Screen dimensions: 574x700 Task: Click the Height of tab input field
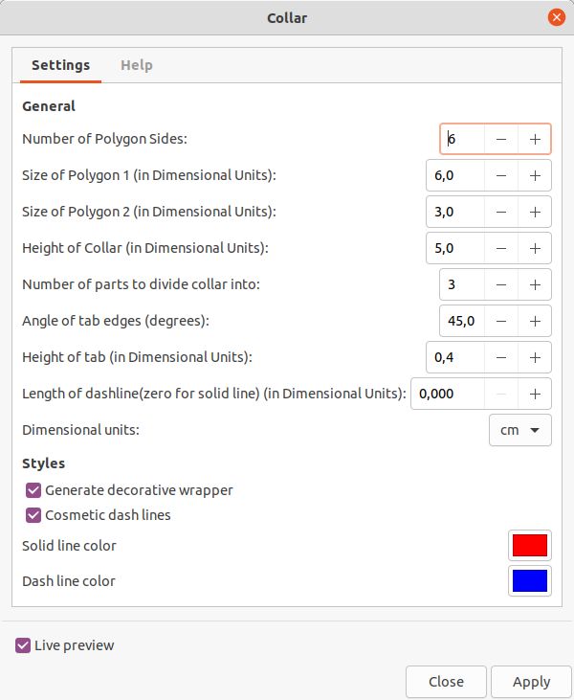click(455, 357)
